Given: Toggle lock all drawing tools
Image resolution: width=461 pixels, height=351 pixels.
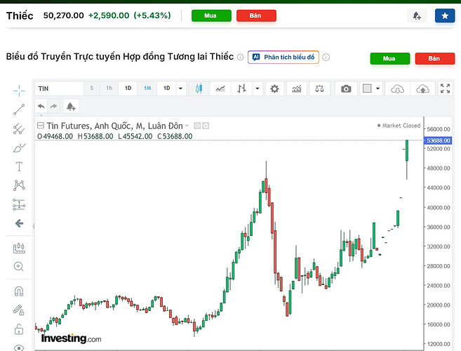Looking at the screenshot, I should (19, 329).
